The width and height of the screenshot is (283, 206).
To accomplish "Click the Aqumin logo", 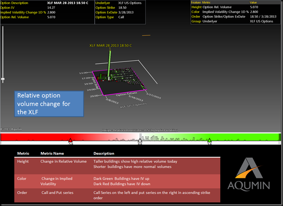I will (x=249, y=174).
